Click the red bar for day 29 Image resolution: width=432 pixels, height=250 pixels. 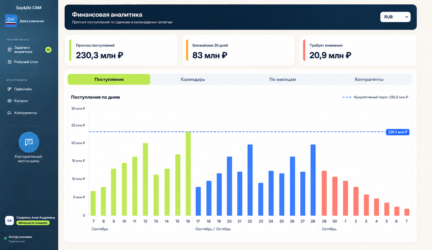pyautogui.click(x=324, y=193)
